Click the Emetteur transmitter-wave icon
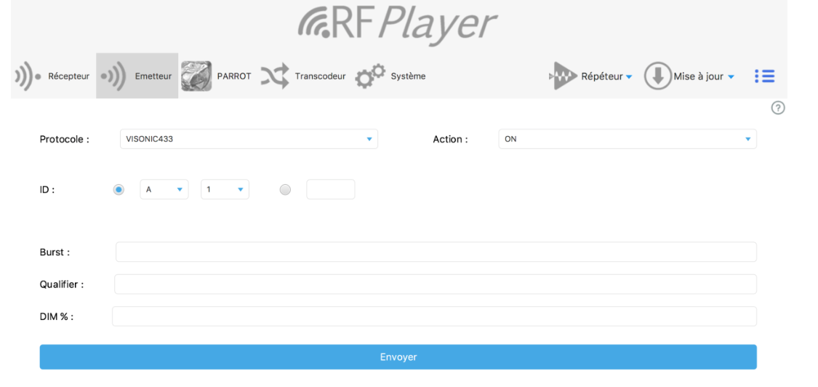This screenshot has width=818, height=387. coord(113,76)
